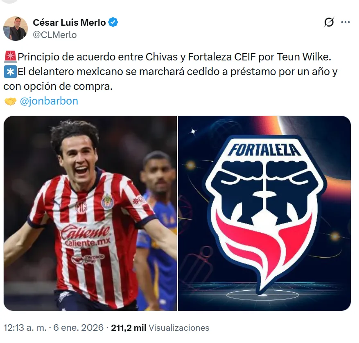Click the 12:13 a. m. timestamp
This screenshot has height=343, width=359.
click(25, 328)
